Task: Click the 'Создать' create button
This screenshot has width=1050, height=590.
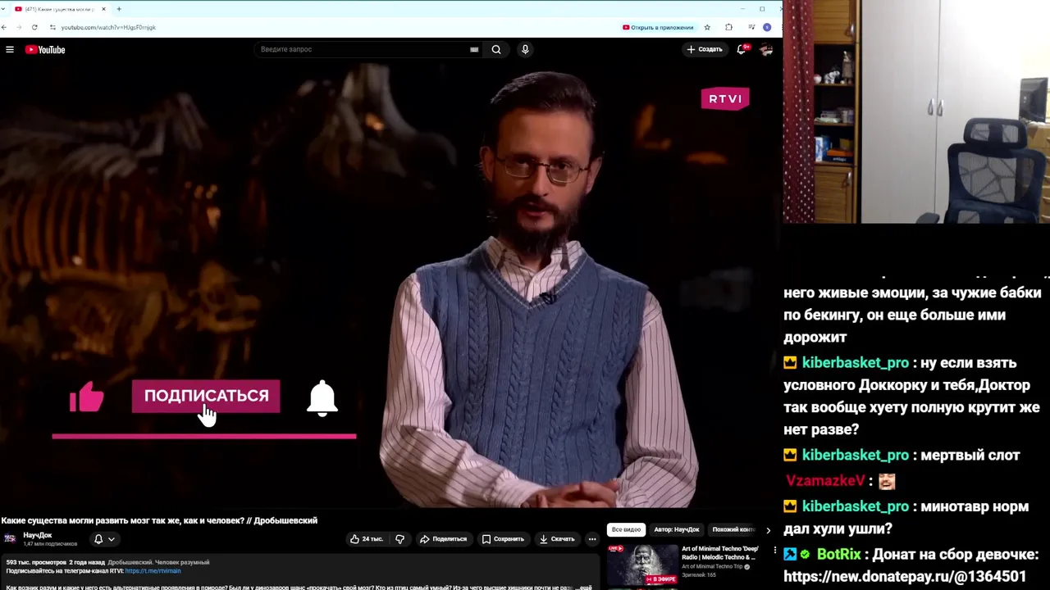Action: [705, 49]
